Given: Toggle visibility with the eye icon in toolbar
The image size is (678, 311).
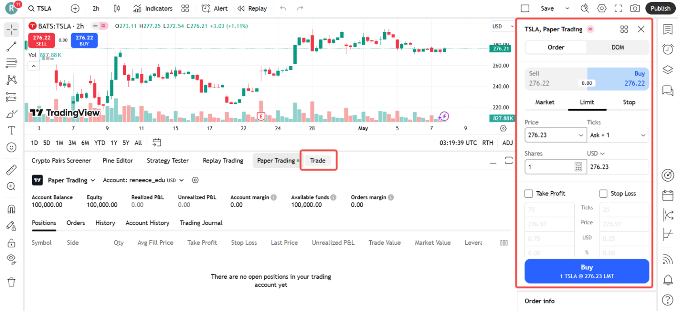Looking at the screenshot, I should point(11,259).
